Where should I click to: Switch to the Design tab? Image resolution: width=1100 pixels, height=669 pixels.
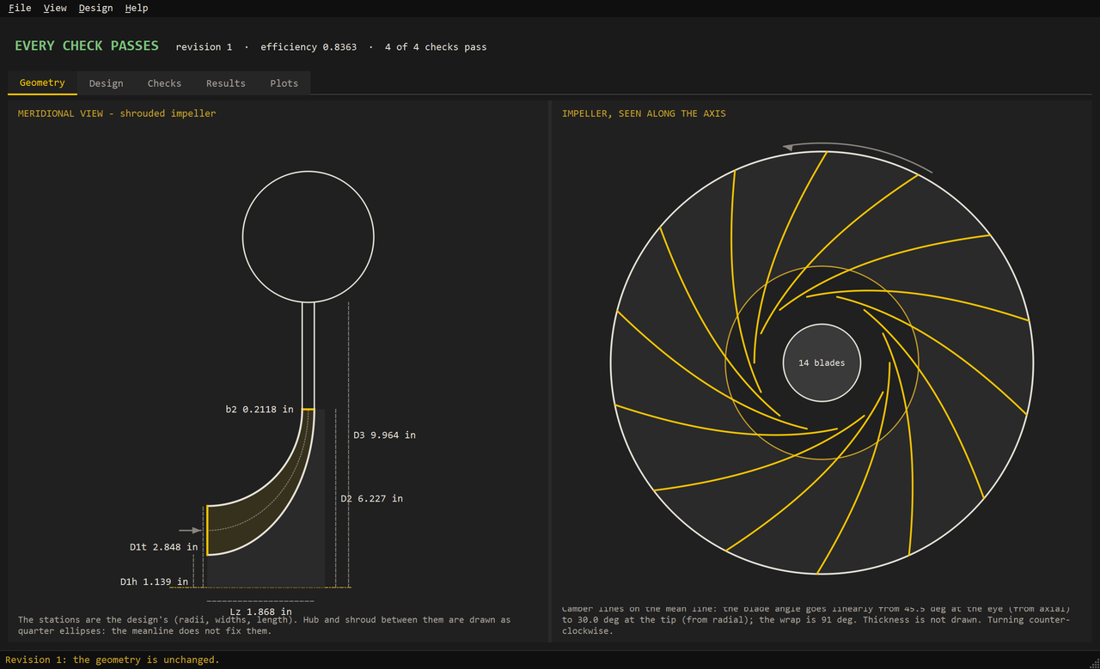[106, 83]
